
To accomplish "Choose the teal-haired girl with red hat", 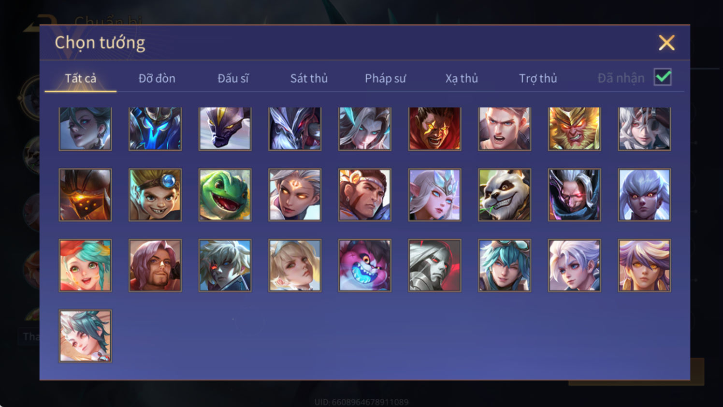I will point(85,265).
